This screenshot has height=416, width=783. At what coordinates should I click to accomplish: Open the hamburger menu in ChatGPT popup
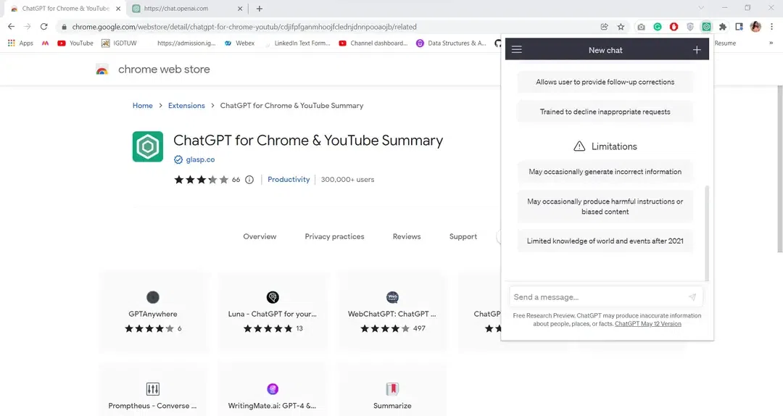tap(517, 49)
